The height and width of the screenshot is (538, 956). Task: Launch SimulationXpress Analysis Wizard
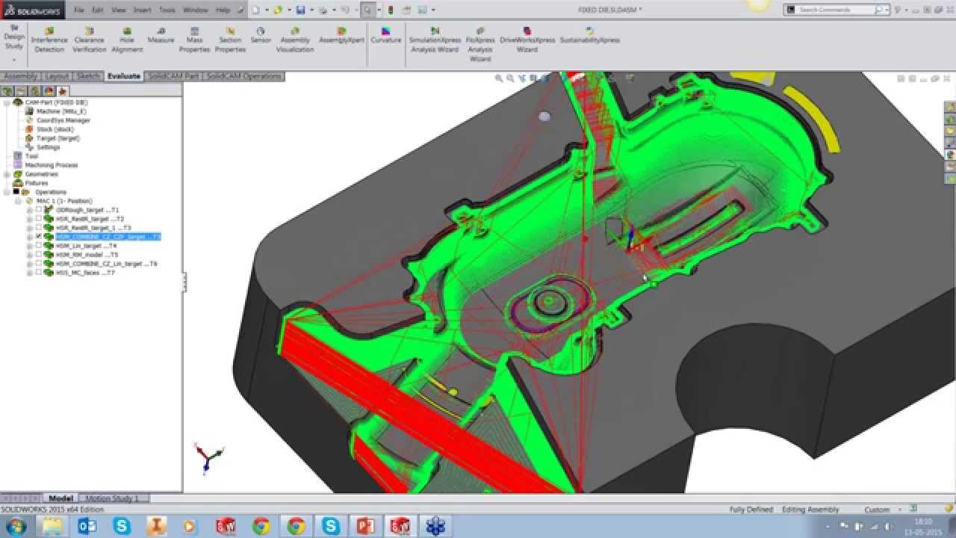pos(434,40)
